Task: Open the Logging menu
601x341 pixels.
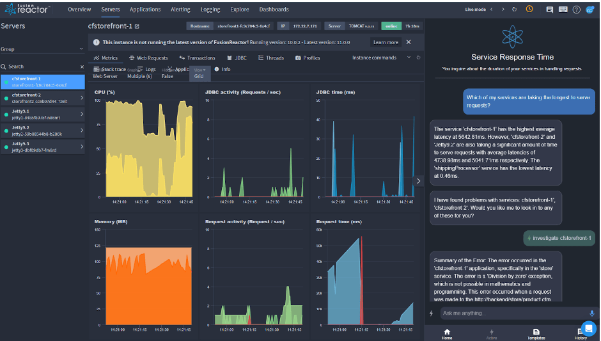Action: point(210,9)
